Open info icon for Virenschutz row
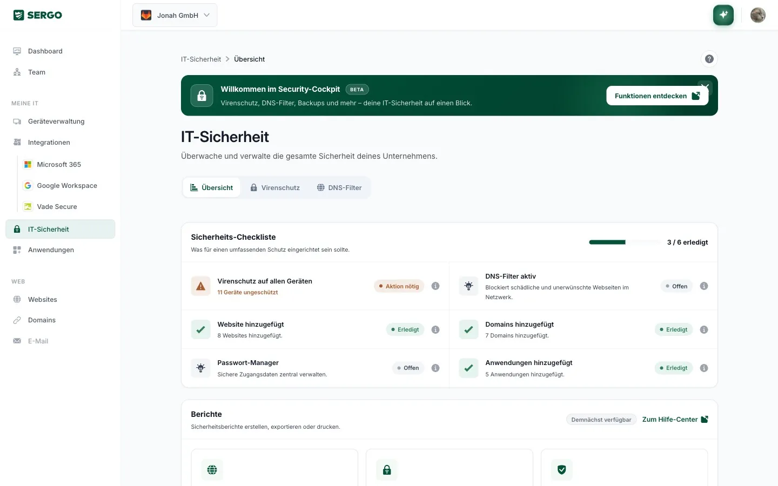This screenshot has height=486, width=778. click(435, 286)
